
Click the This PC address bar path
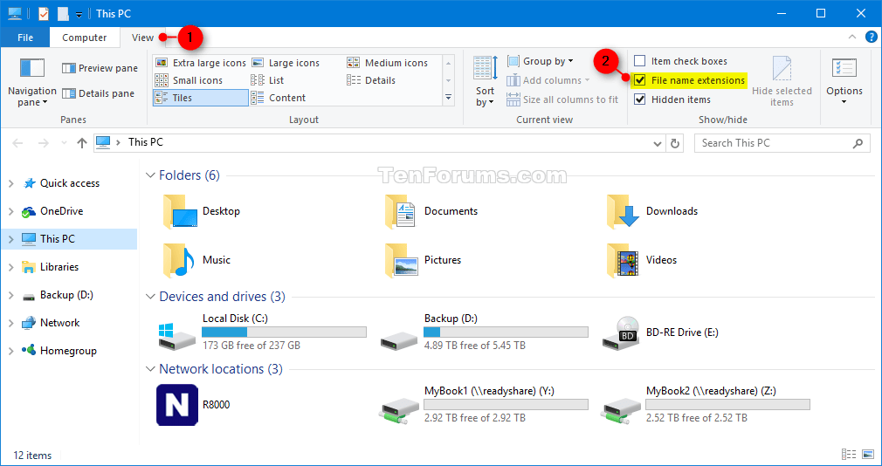click(x=146, y=142)
